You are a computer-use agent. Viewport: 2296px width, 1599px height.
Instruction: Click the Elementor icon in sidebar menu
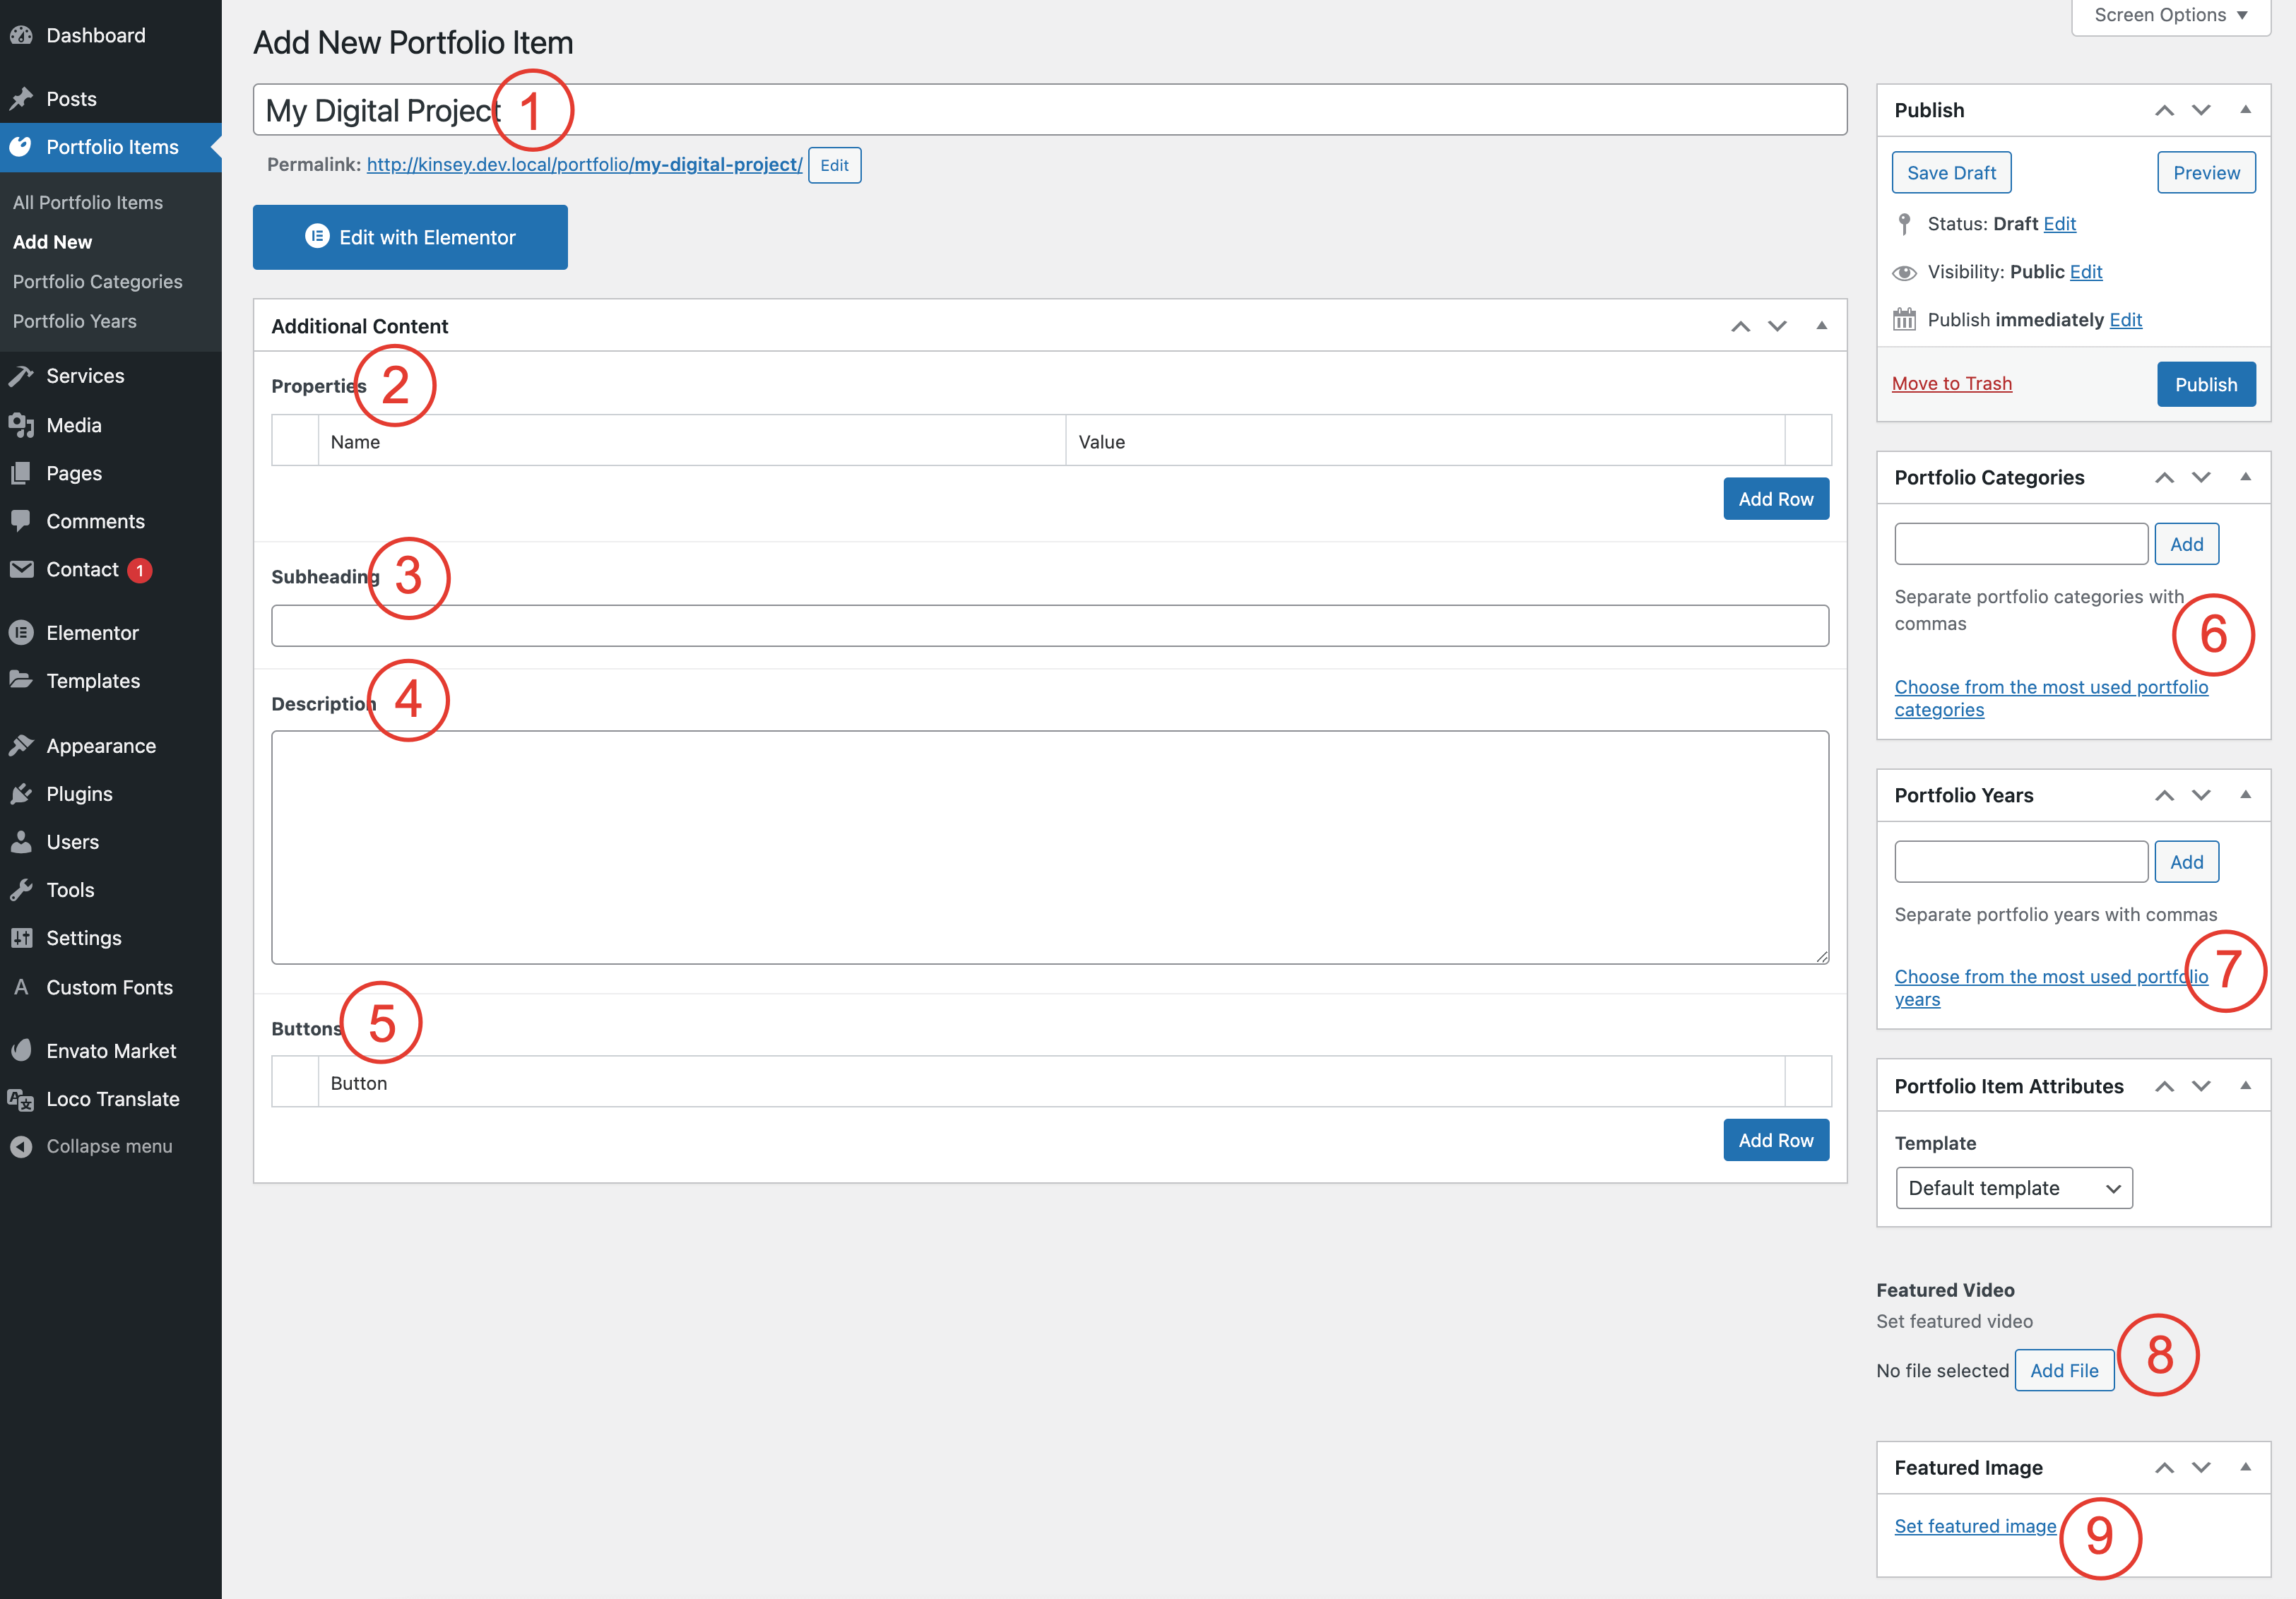click(21, 633)
